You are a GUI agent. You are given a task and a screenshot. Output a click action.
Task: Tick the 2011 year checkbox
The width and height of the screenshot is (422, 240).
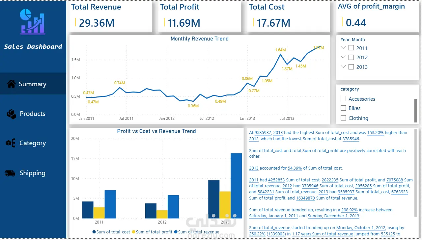tap(351, 48)
